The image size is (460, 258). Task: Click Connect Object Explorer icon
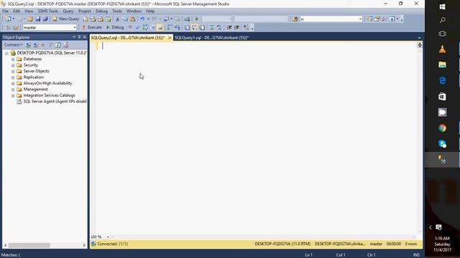coord(29,44)
